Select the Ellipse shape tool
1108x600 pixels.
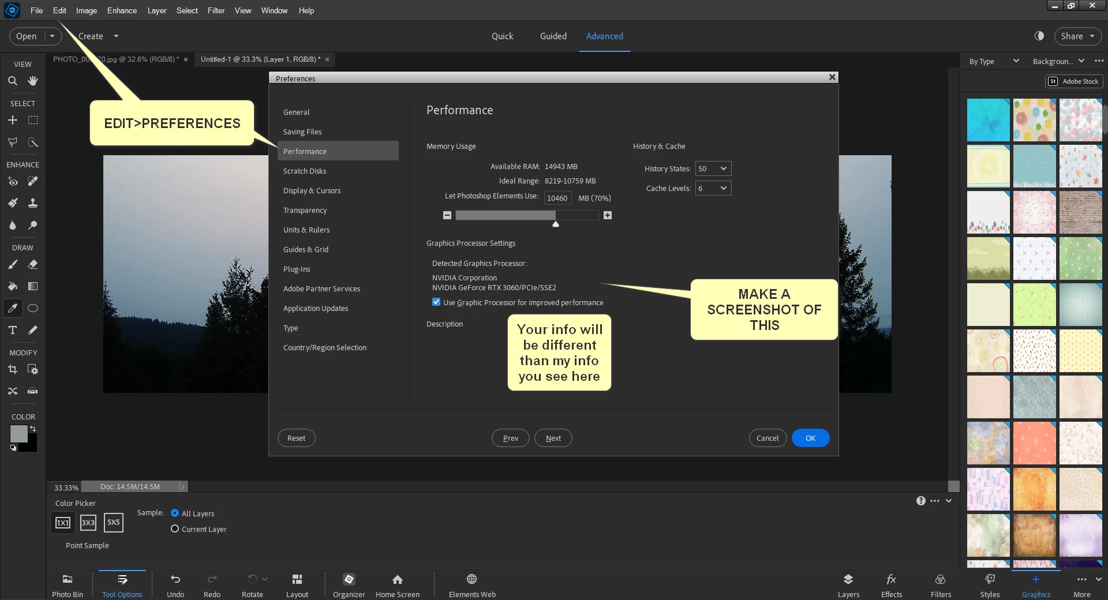click(33, 308)
